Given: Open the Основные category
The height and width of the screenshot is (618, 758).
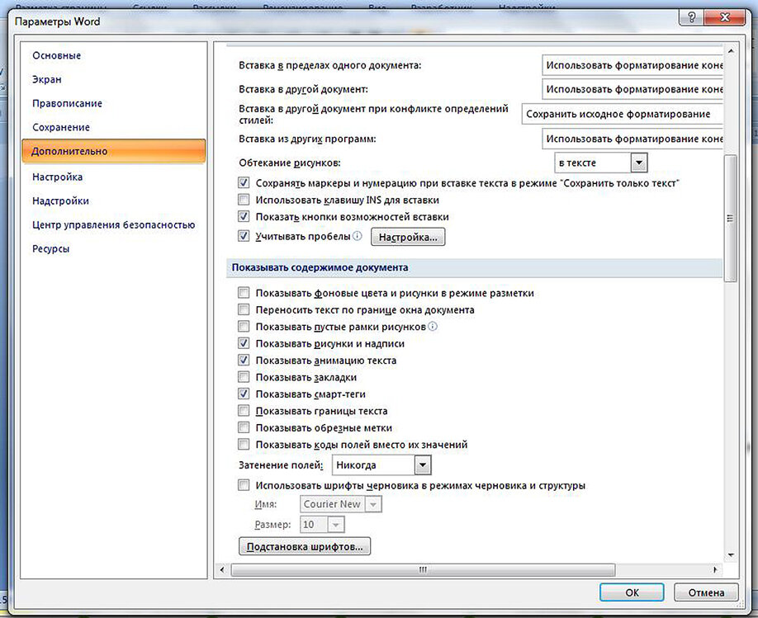Looking at the screenshot, I should 56,55.
